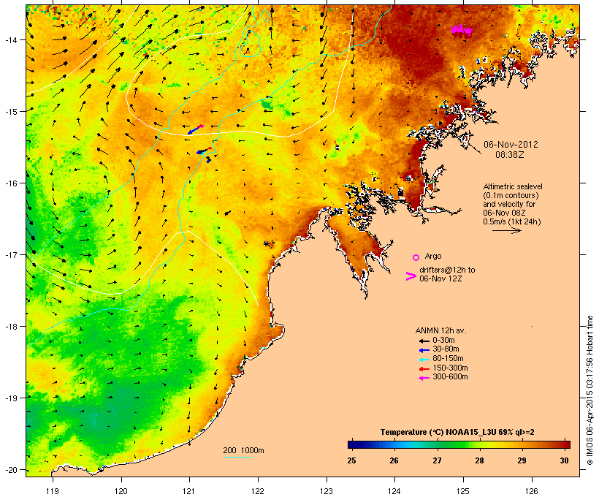Screen dimensions: 599x497
Task: Click the temperature colorbar near 30 degrees
Action: click(x=565, y=444)
